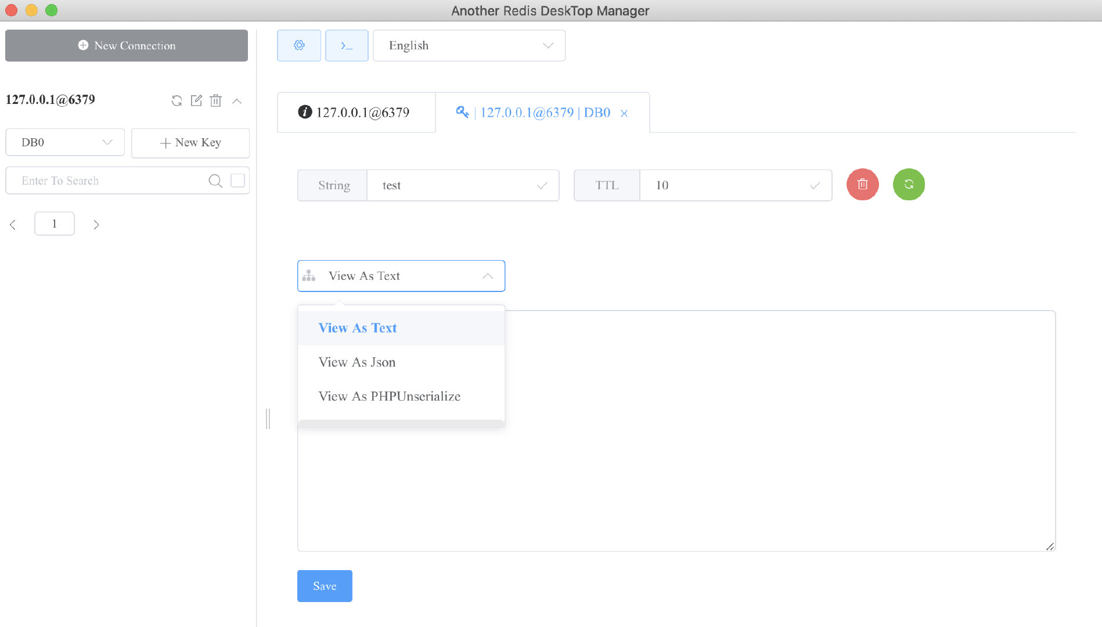Confirm key name rename checkmark

click(x=542, y=186)
